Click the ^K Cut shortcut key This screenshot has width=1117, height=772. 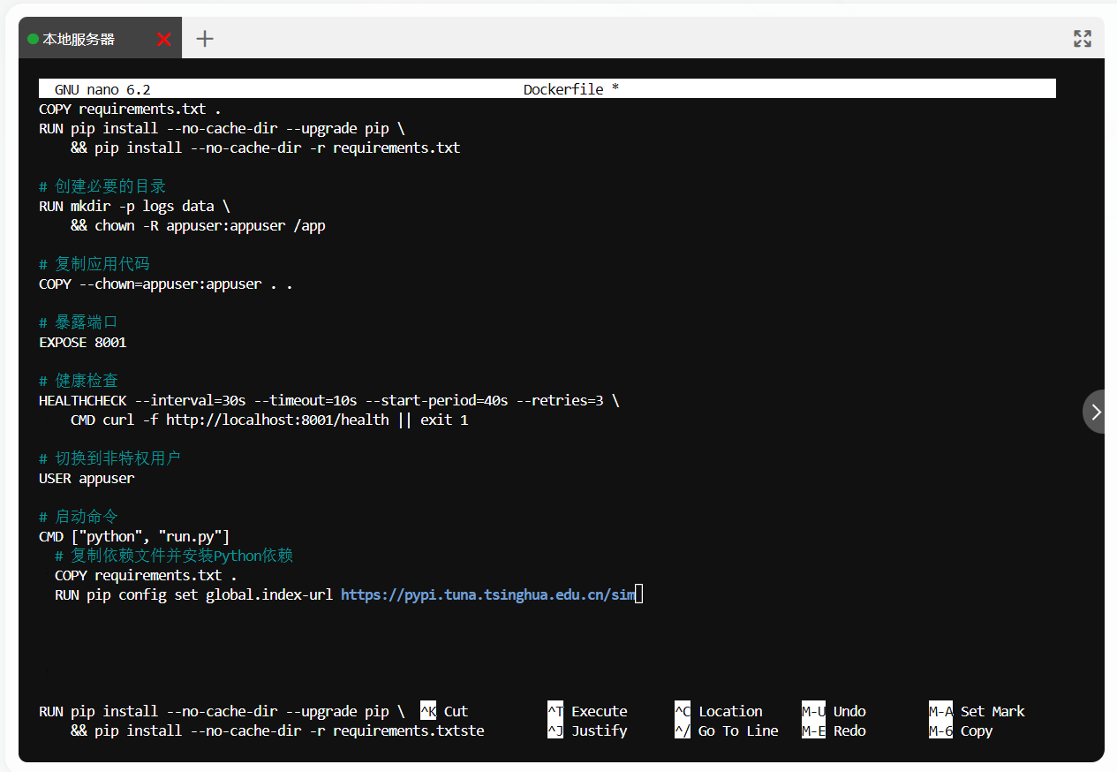click(x=428, y=711)
